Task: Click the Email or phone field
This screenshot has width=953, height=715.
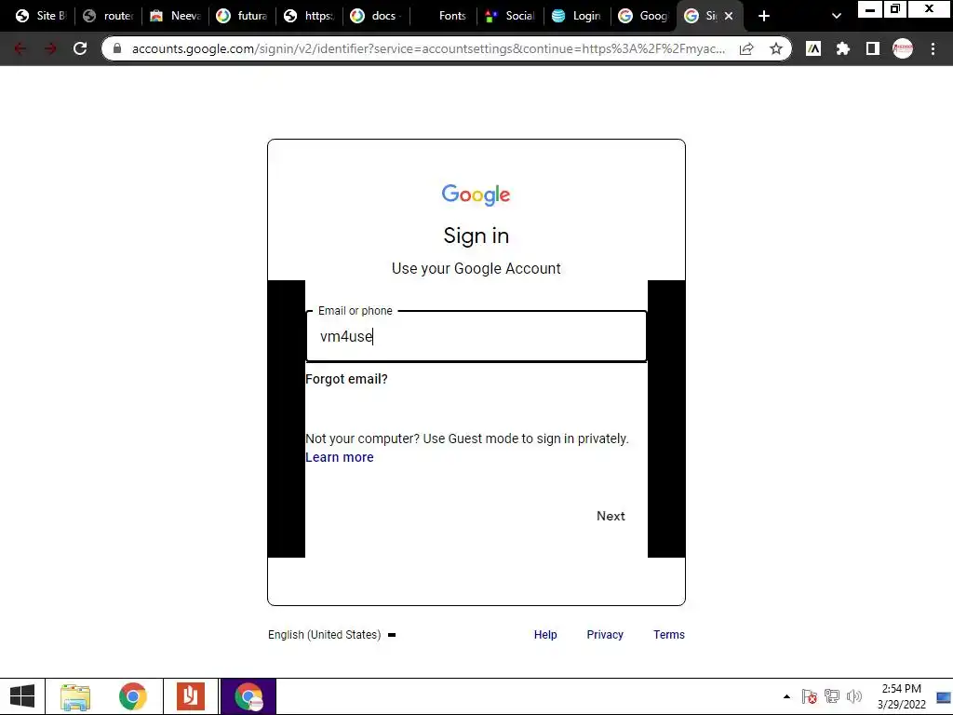Action: (476, 336)
